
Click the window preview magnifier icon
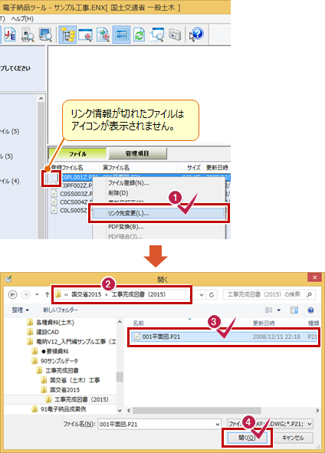coord(157,35)
